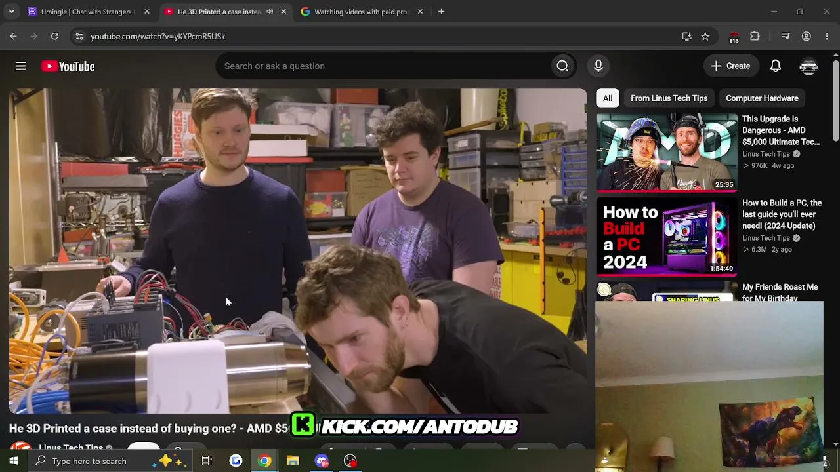Screen dimensions: 840x472
Task: Filter by 'Computer Hardware' chip
Action: tap(762, 98)
